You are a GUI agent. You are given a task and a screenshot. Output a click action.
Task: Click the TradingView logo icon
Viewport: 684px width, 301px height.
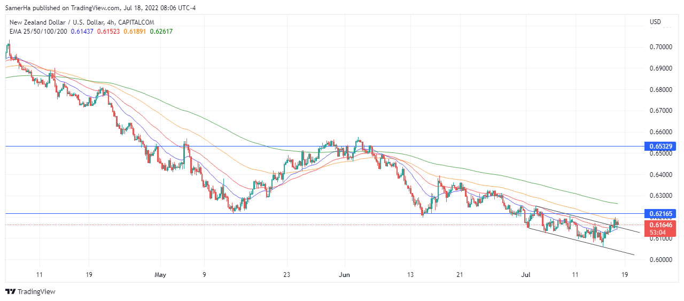coord(10,291)
